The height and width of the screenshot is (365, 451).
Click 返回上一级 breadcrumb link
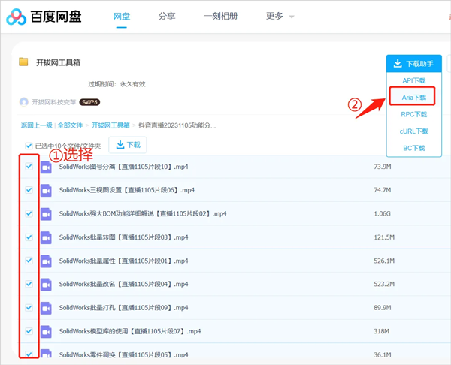click(x=37, y=125)
